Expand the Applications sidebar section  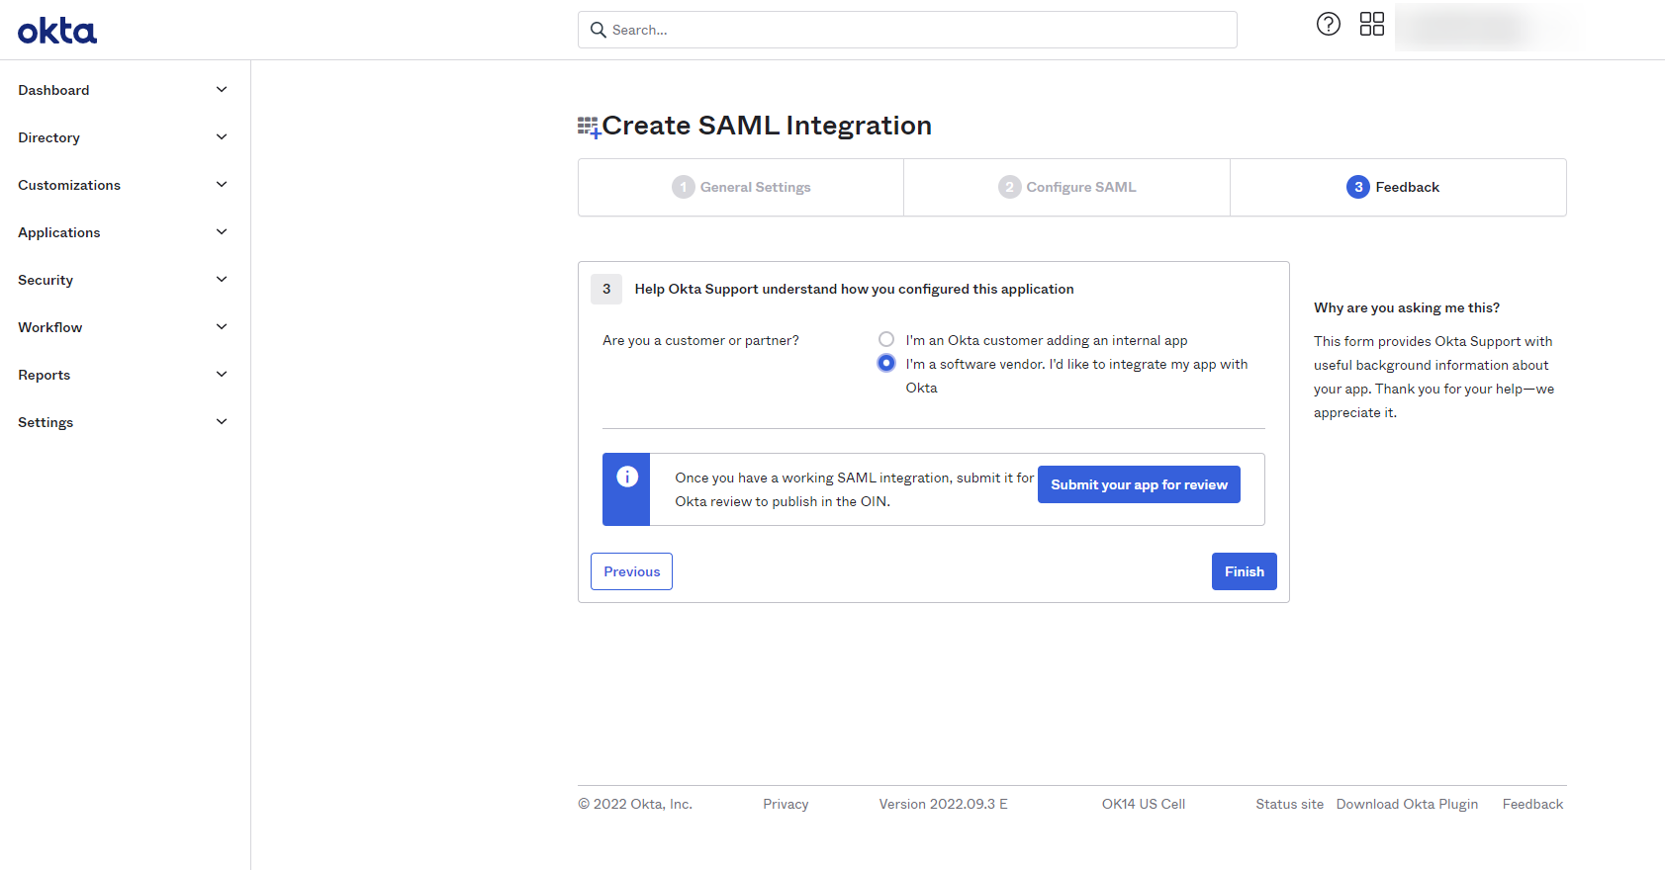[x=123, y=232]
